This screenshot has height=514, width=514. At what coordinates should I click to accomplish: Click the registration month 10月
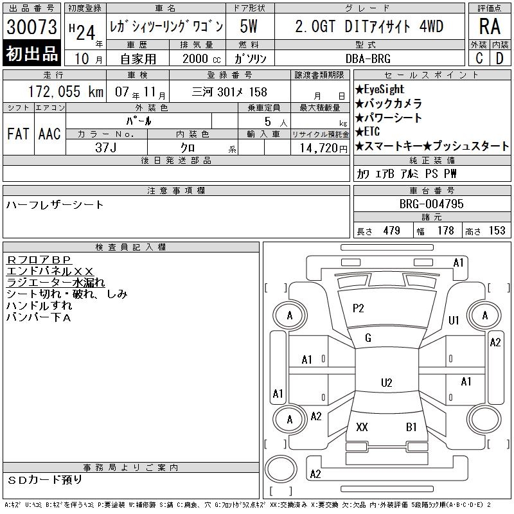pyautogui.click(x=88, y=59)
